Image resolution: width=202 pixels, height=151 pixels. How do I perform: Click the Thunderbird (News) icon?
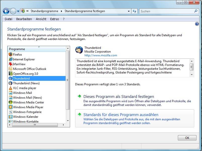click(x=11, y=83)
